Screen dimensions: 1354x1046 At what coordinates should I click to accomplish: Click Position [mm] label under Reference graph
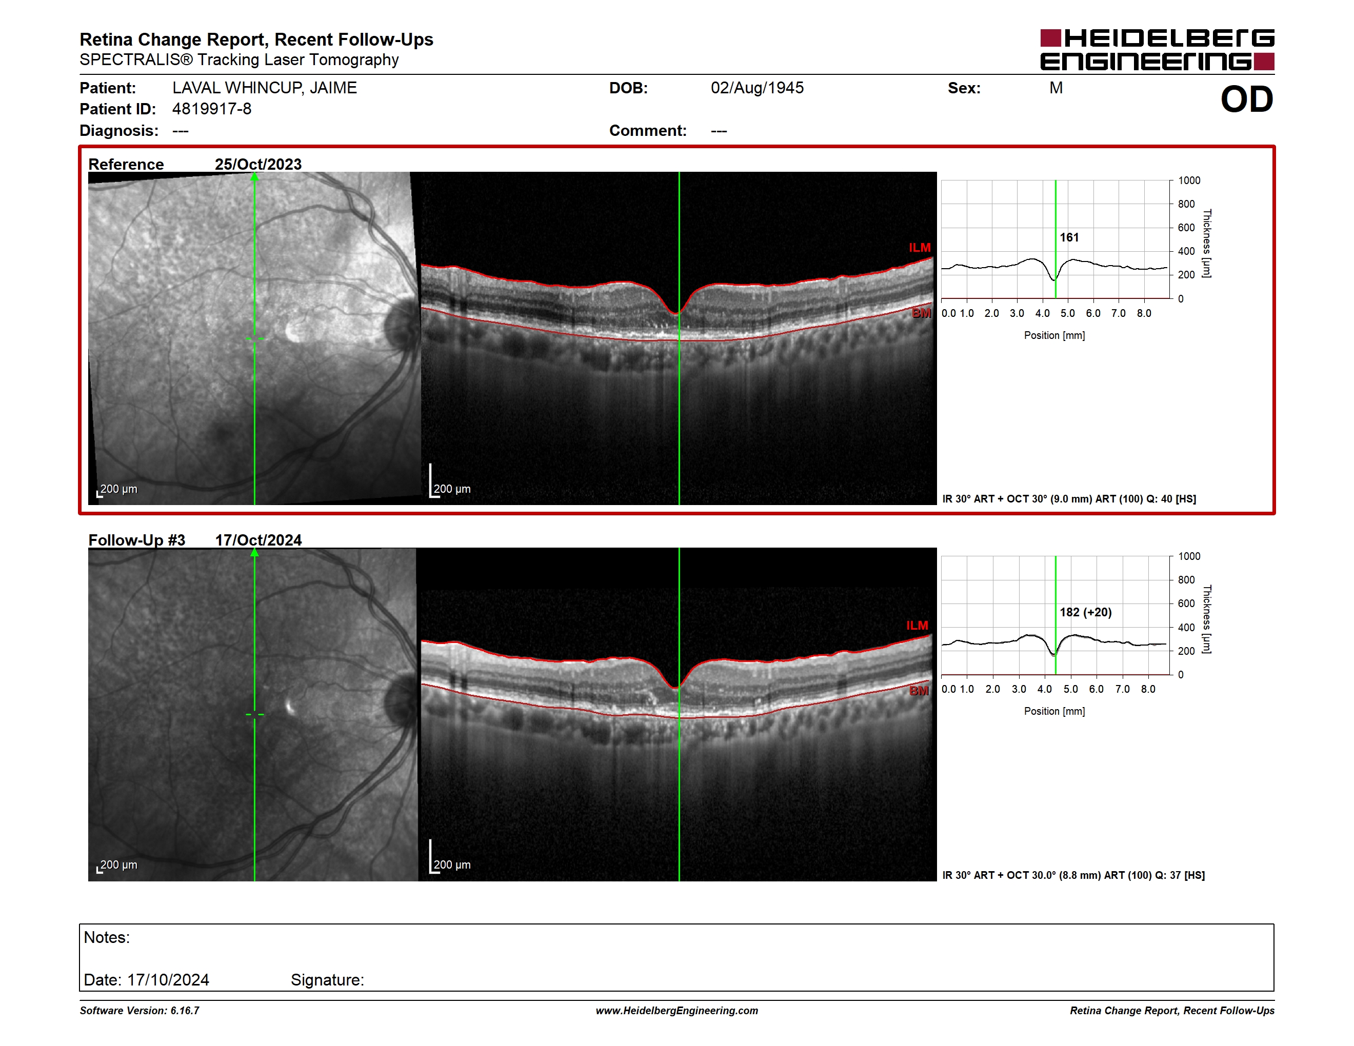pyautogui.click(x=1054, y=335)
